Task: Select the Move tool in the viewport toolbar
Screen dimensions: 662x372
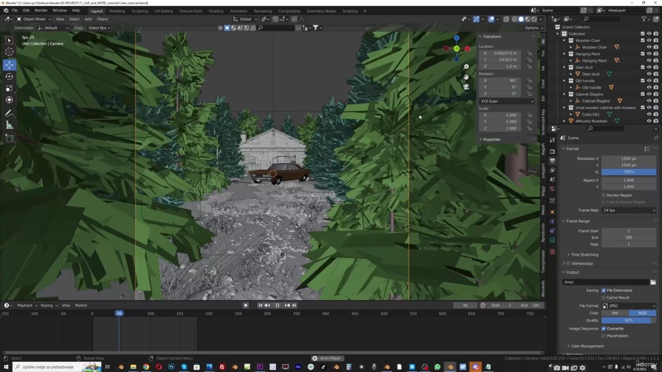Action: pyautogui.click(x=9, y=64)
